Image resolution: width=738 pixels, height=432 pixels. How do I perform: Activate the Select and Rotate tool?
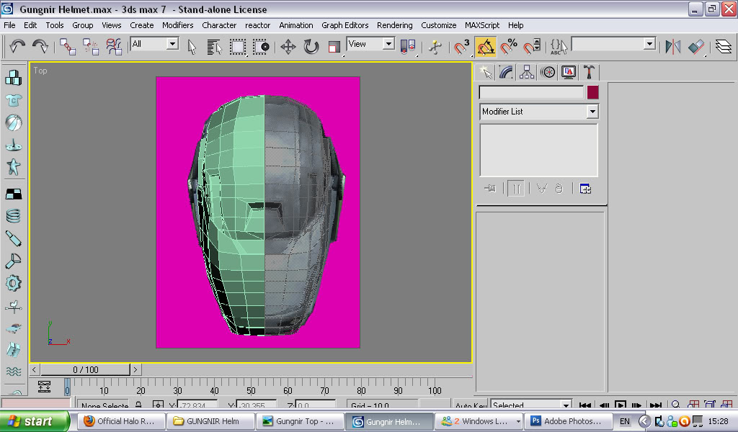pos(311,47)
